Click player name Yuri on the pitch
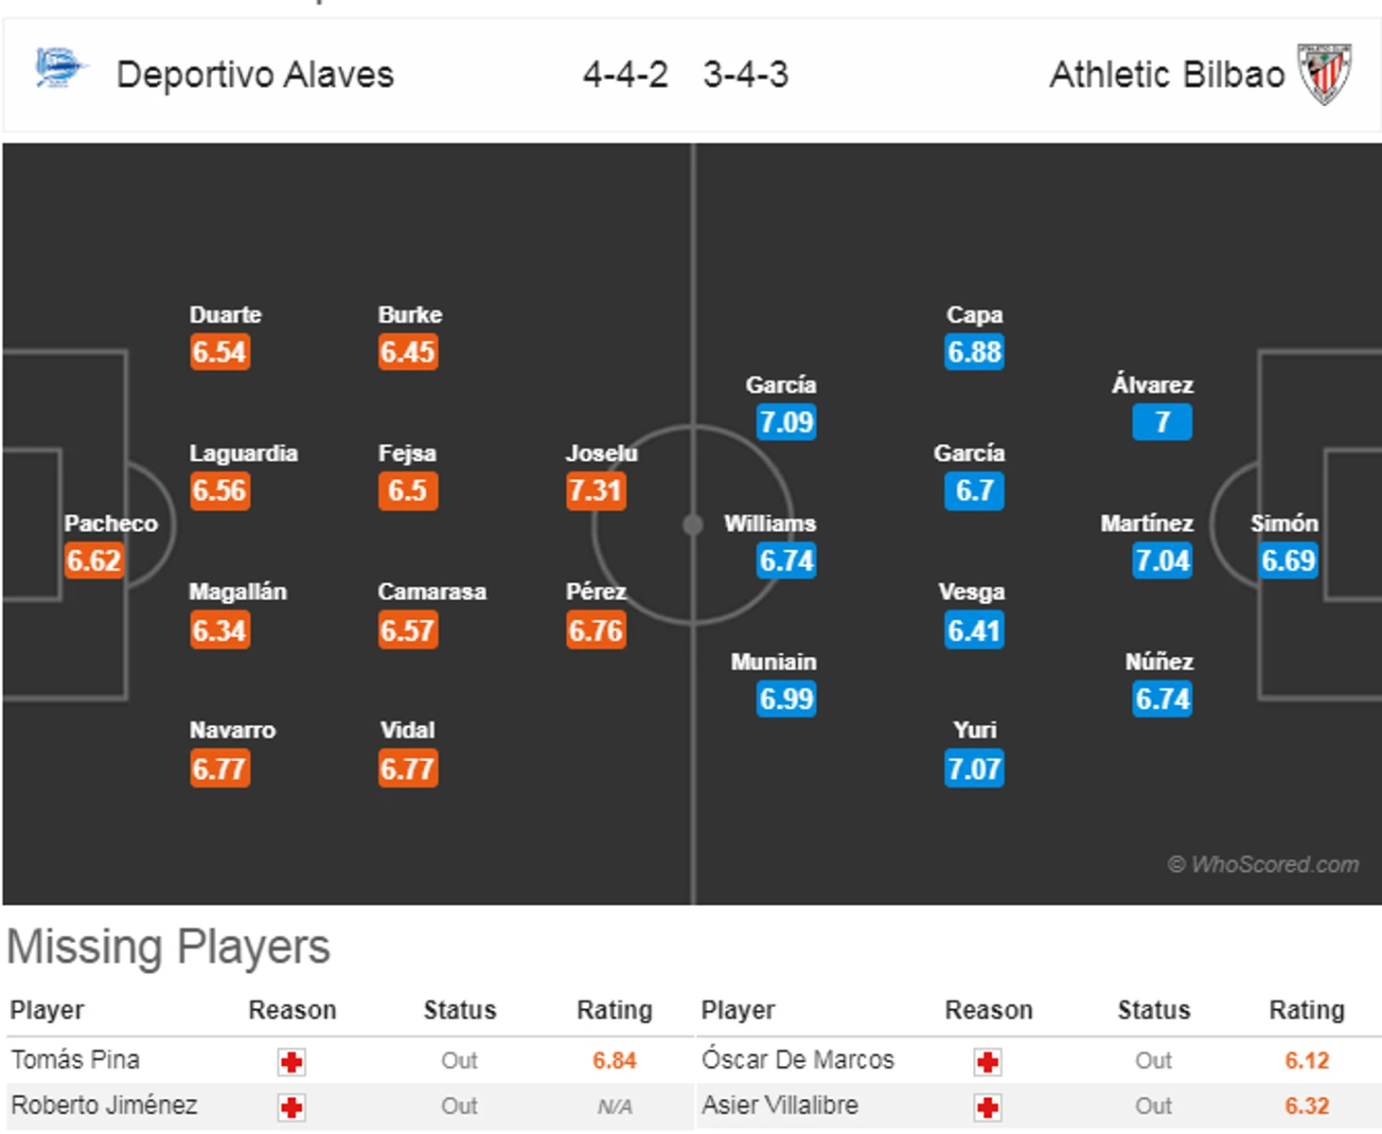The height and width of the screenshot is (1134, 1382). 975,730
